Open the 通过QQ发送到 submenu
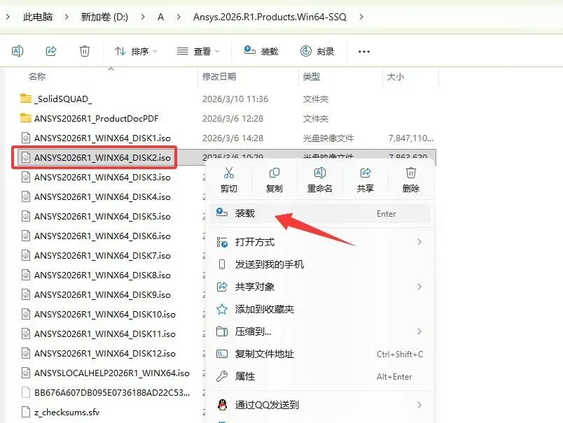 tap(320, 405)
